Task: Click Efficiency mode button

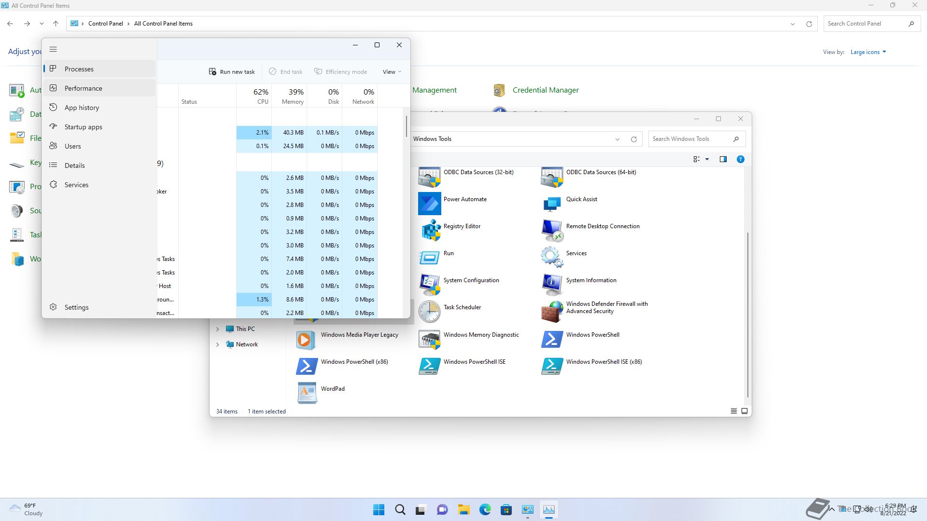Action: [x=340, y=72]
